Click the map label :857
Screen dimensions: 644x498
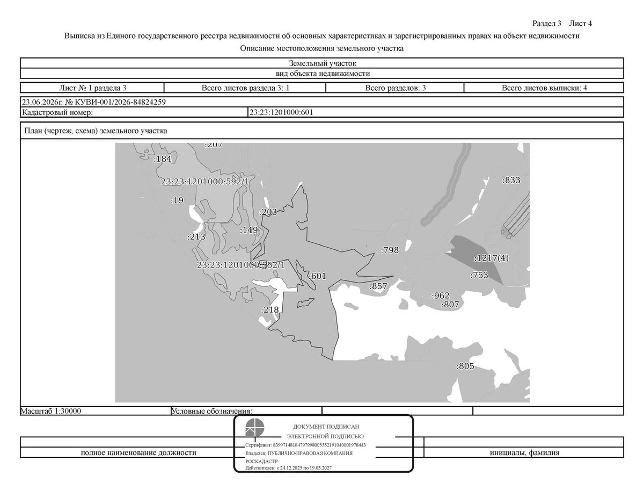pos(378,286)
